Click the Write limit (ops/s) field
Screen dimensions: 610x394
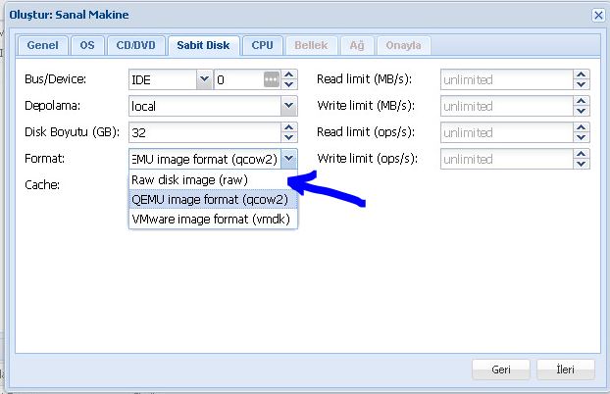[x=507, y=159]
